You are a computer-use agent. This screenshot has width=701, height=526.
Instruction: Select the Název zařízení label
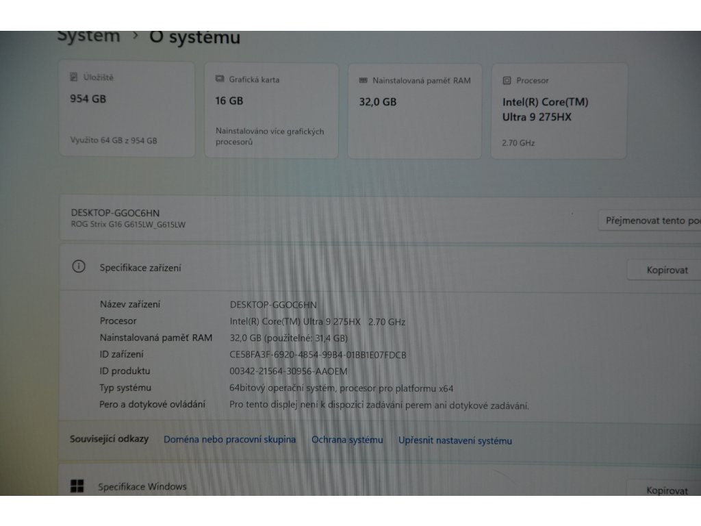(x=130, y=304)
